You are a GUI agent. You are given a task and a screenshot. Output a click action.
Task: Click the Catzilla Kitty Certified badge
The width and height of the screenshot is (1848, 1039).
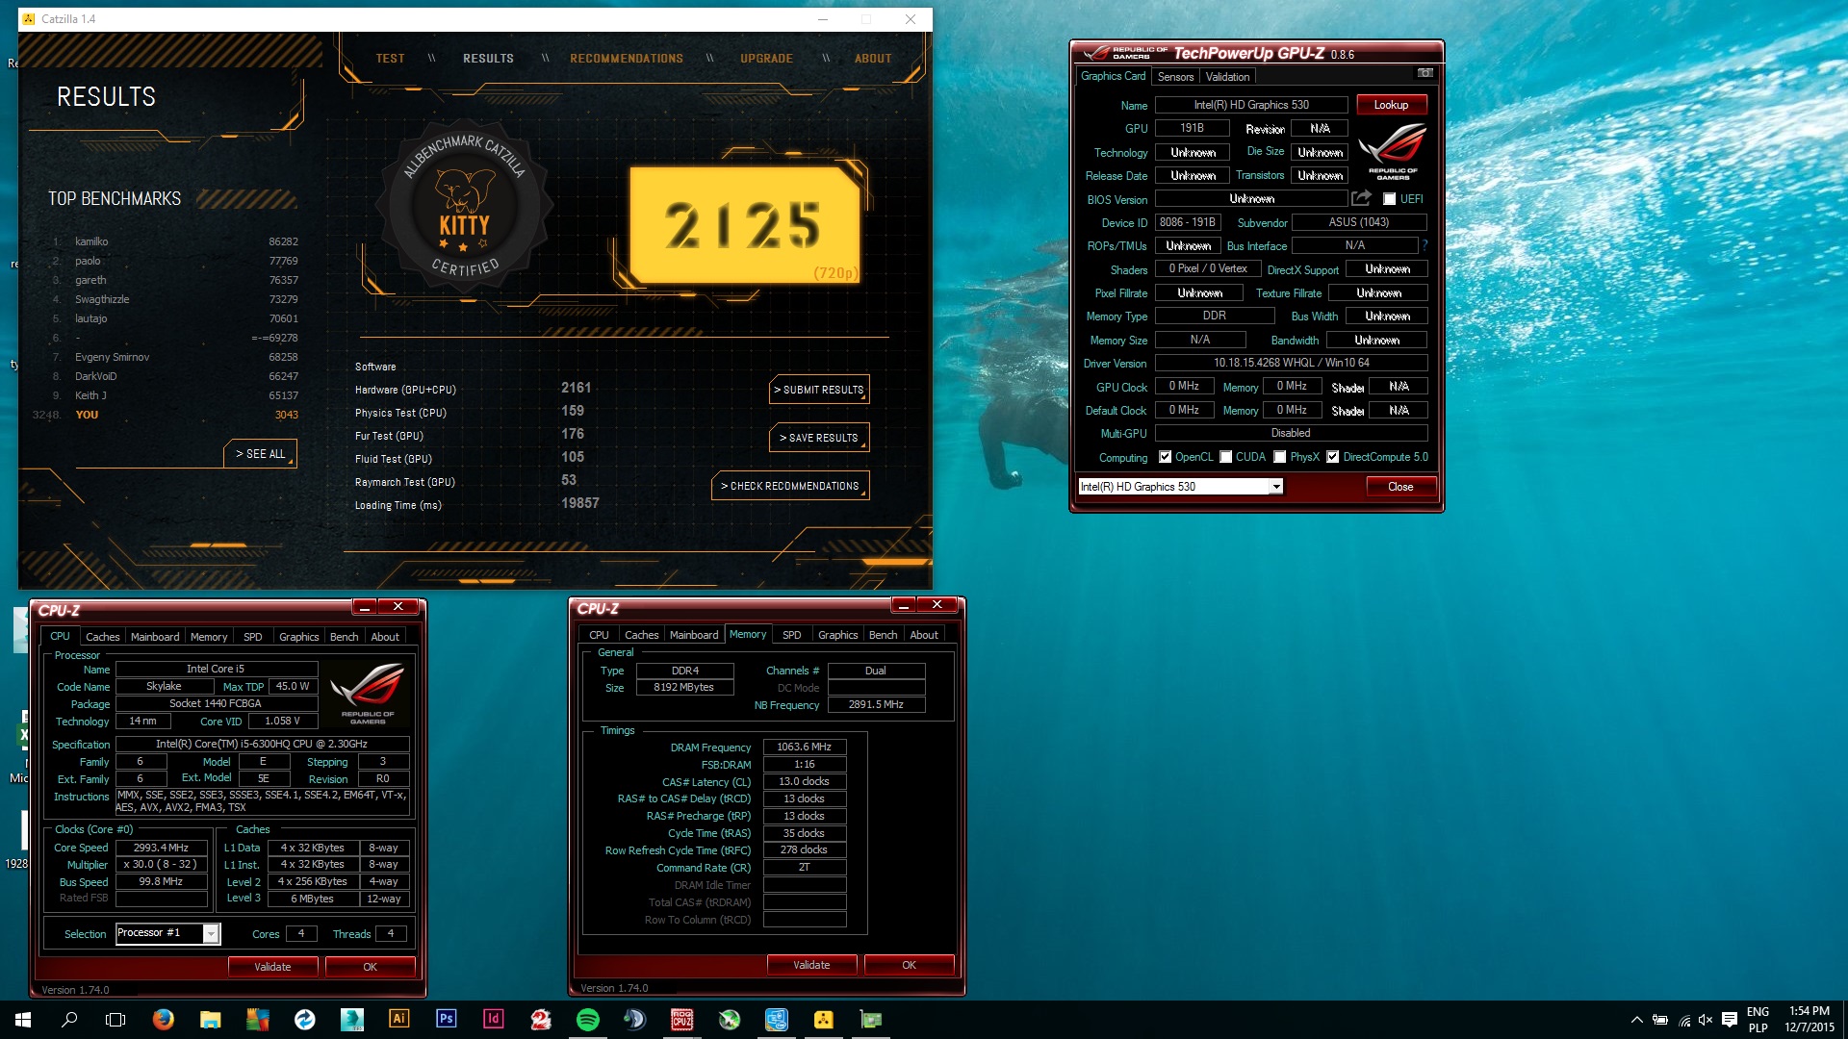pyautogui.click(x=464, y=207)
